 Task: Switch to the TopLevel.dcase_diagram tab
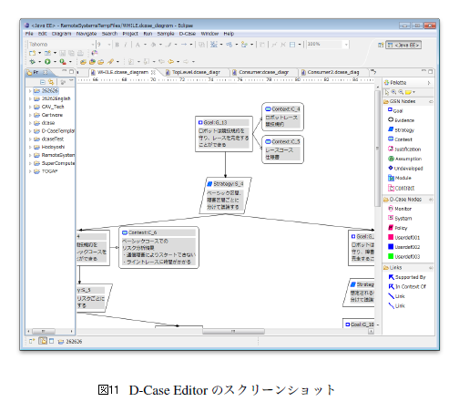tap(193, 72)
